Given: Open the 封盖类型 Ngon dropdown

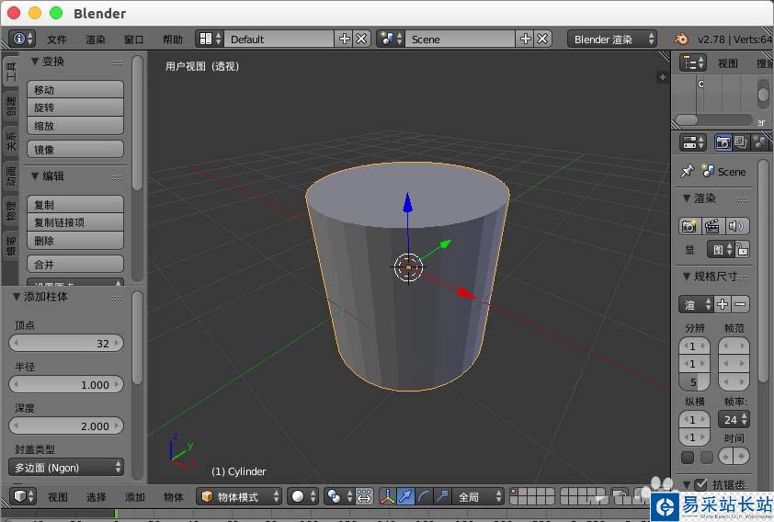Looking at the screenshot, I should [x=66, y=467].
